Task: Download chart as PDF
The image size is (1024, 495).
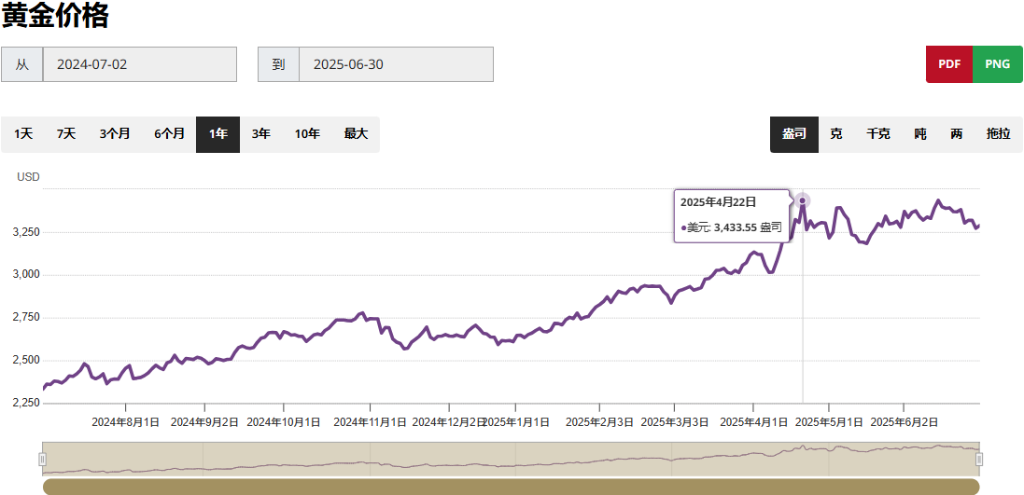Action: [949, 64]
